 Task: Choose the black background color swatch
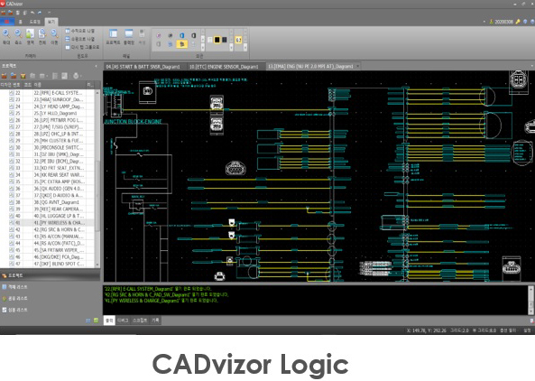(217, 40)
